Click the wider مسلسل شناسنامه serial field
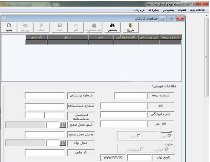The width and height of the screenshot is (210, 162). click(x=55, y=115)
